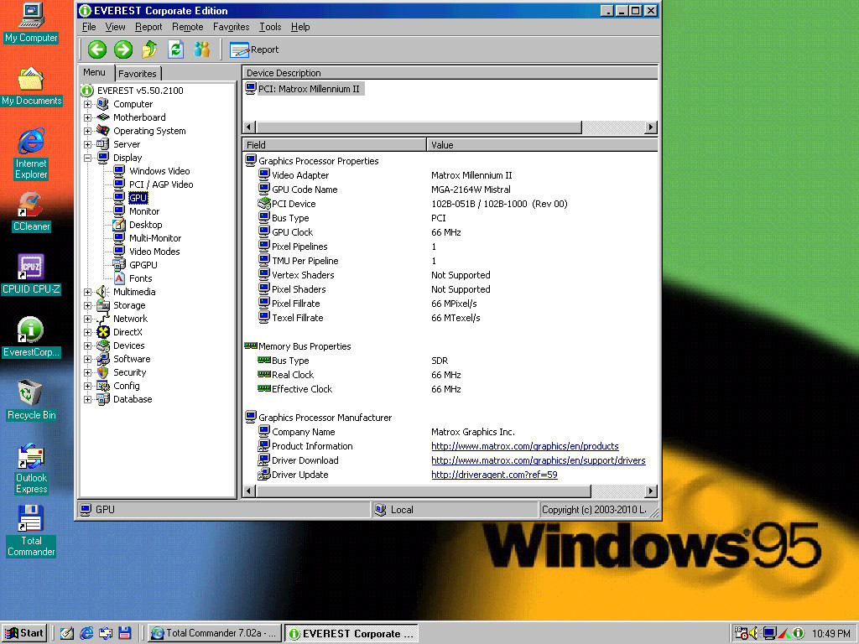Screen dimensions: 859x644
Task: Select the Desktop tree item
Action: point(145,225)
